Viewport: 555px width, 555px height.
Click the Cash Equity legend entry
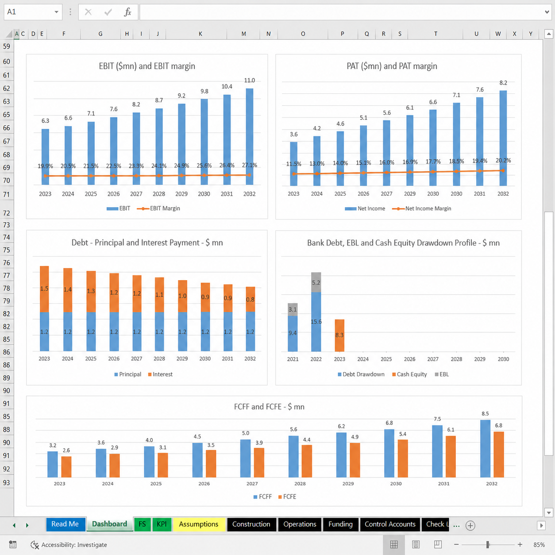pyautogui.click(x=409, y=374)
